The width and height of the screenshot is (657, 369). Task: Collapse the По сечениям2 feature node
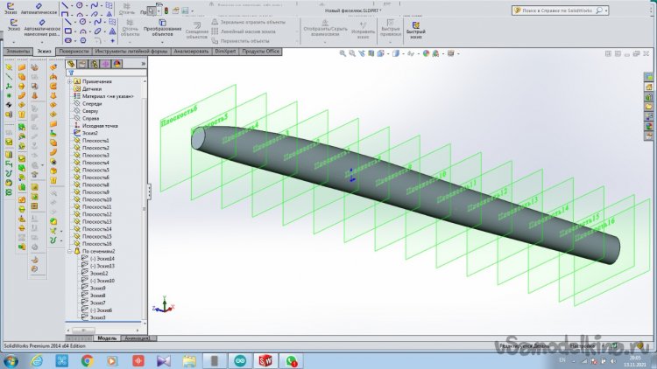pos(71,251)
